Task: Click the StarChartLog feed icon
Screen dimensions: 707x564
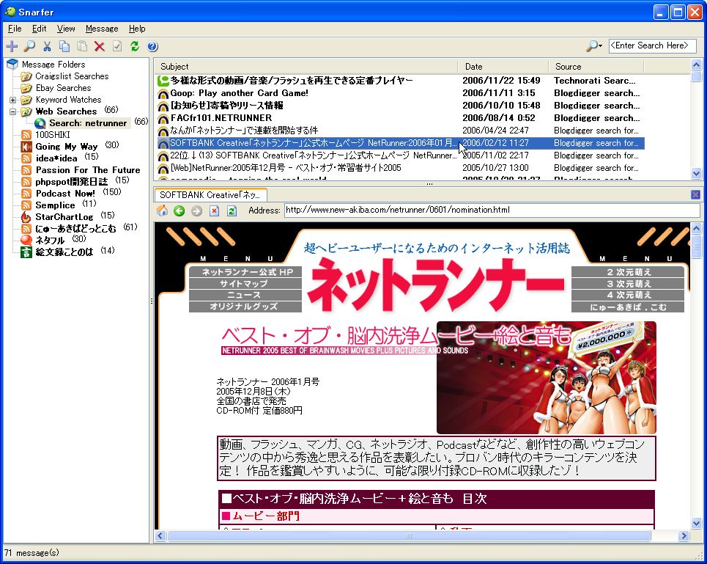Action: click(x=26, y=217)
